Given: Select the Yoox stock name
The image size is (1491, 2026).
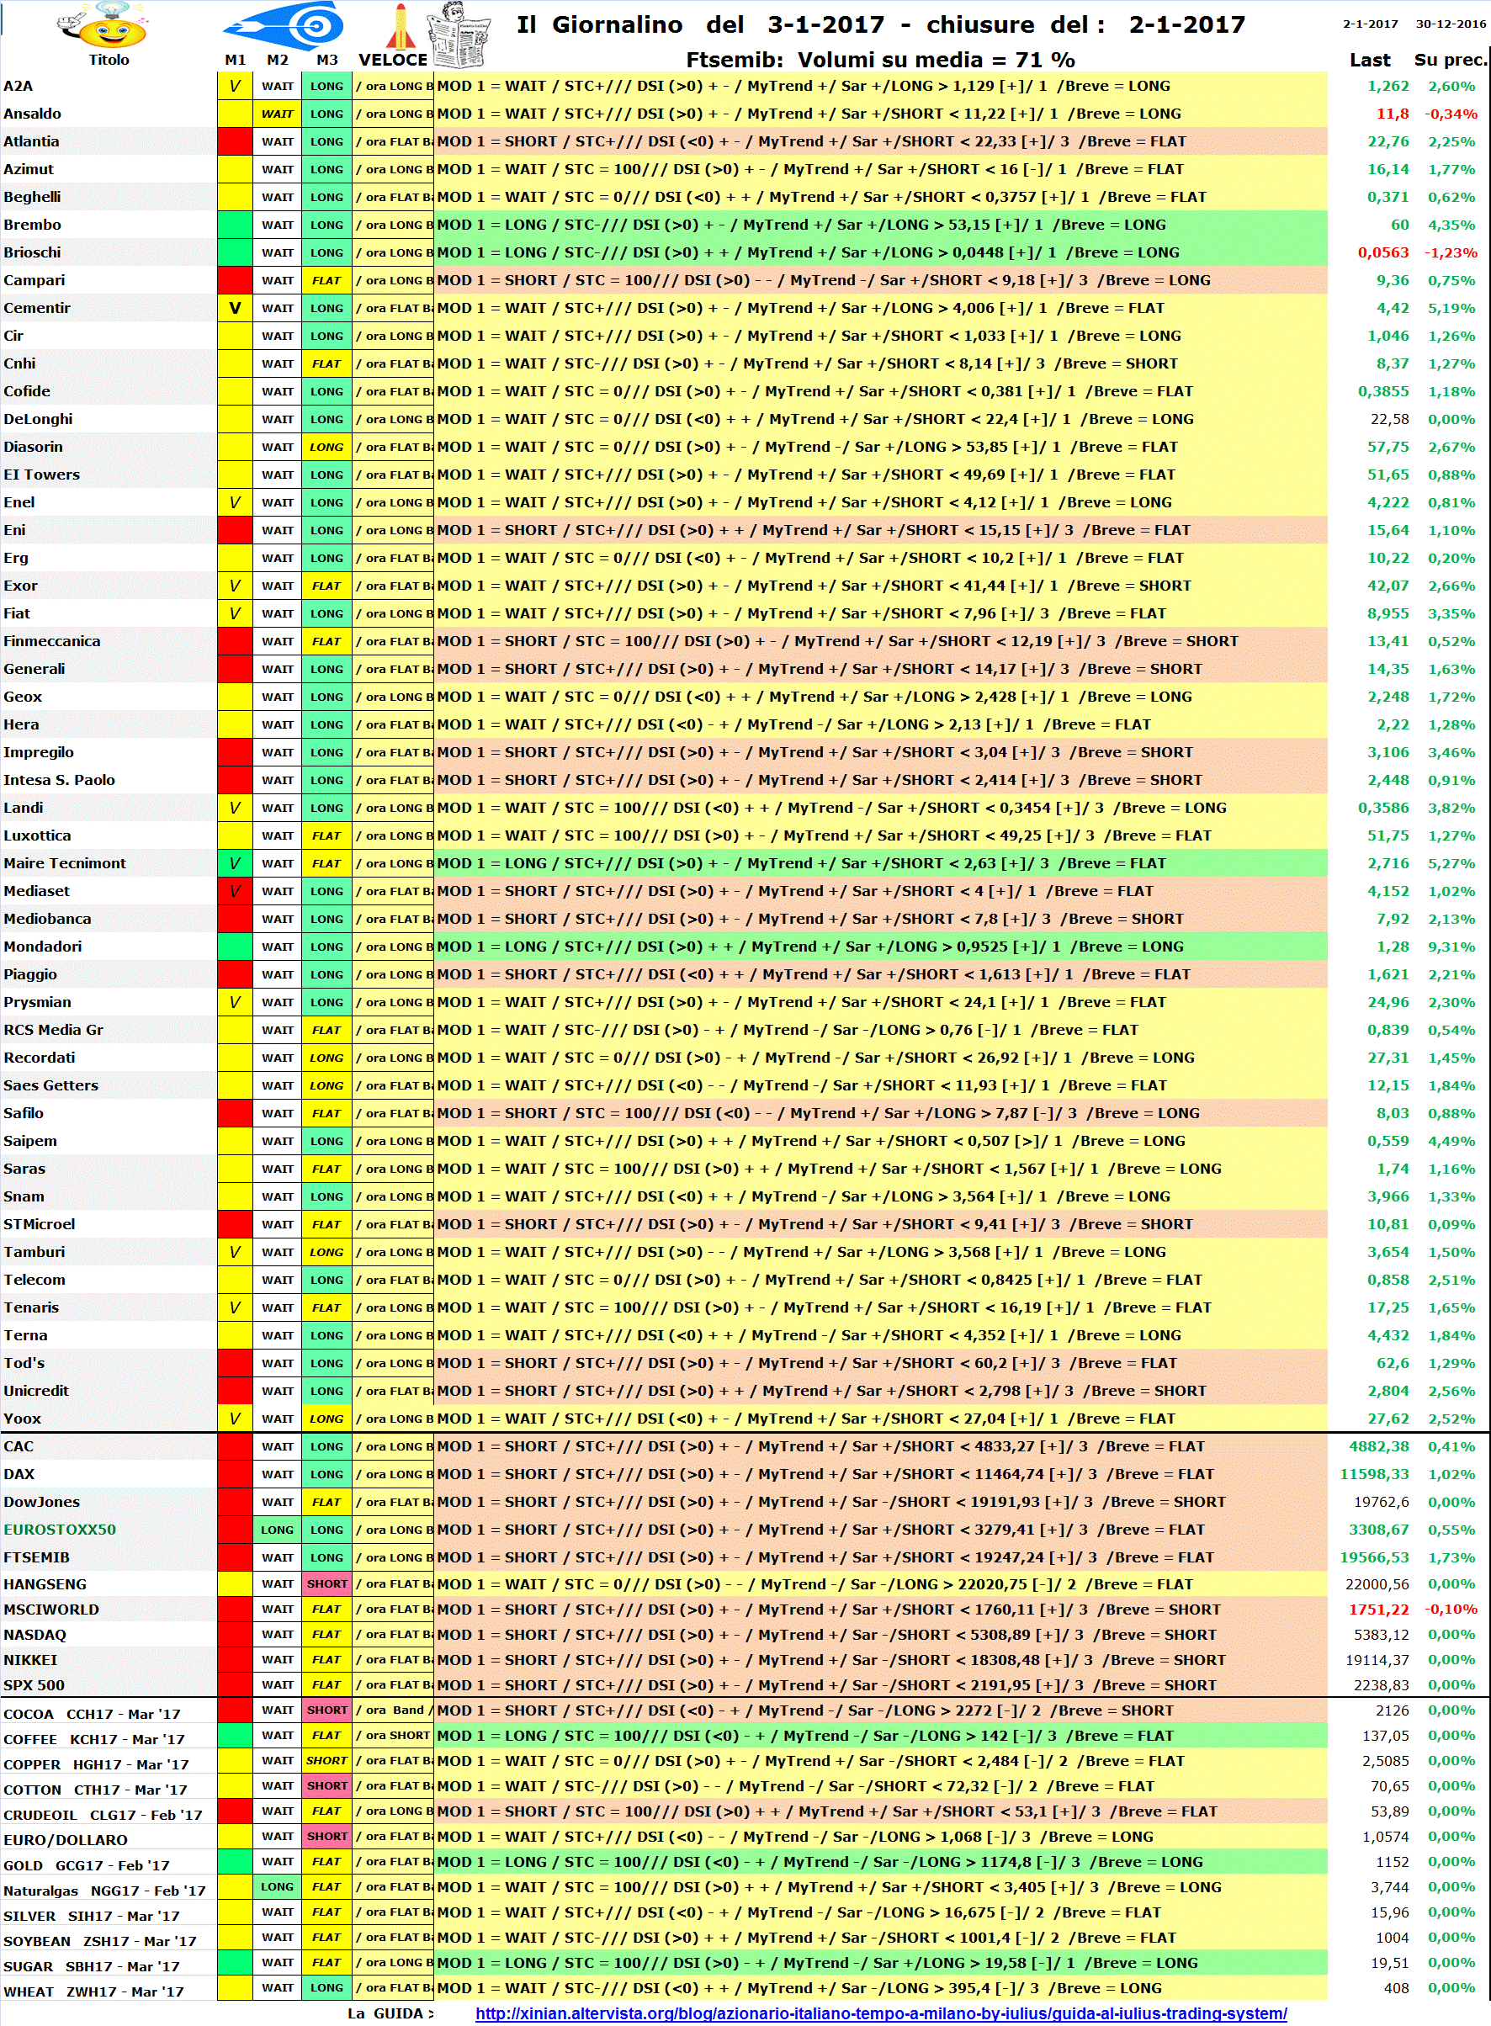Looking at the screenshot, I should coord(22,1418).
